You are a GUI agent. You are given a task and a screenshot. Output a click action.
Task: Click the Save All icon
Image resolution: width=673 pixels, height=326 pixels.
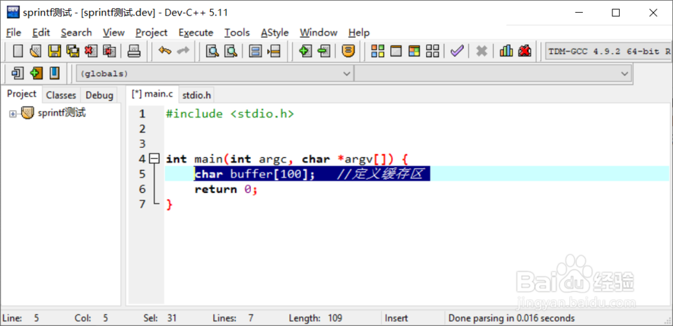point(73,52)
